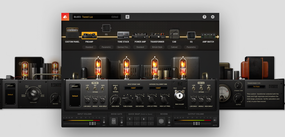Click Quick Snap slot 4
Image resolution: width=285 pixels, height=137 pixels.
tap(151, 119)
